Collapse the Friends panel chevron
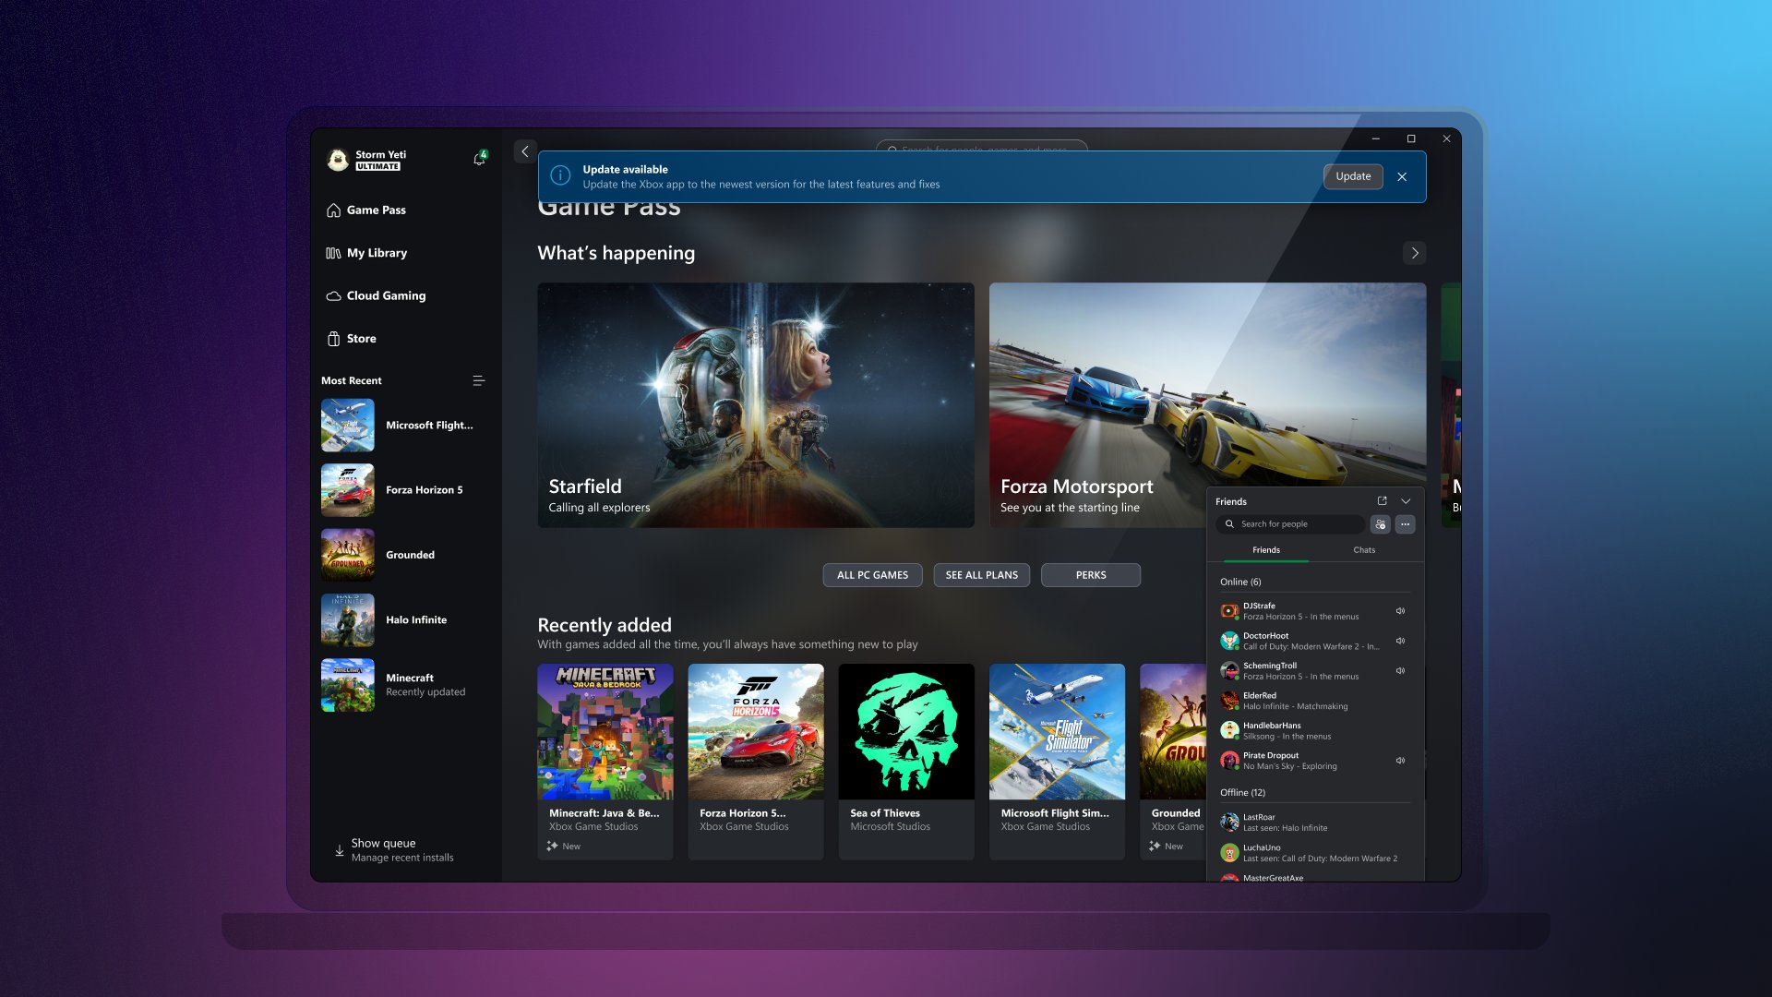 click(1406, 501)
